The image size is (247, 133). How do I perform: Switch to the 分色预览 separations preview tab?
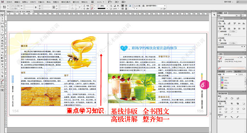229,71
